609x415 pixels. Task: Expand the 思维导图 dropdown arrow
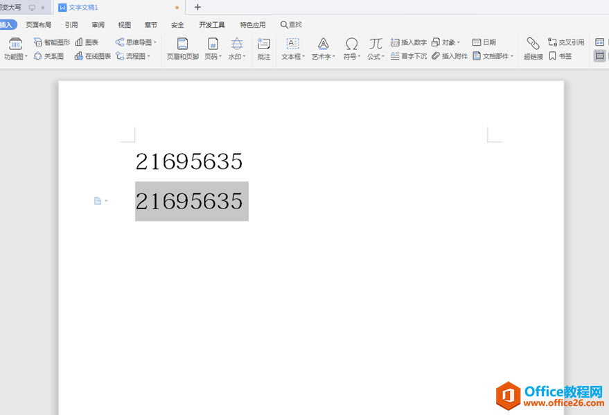[155, 42]
